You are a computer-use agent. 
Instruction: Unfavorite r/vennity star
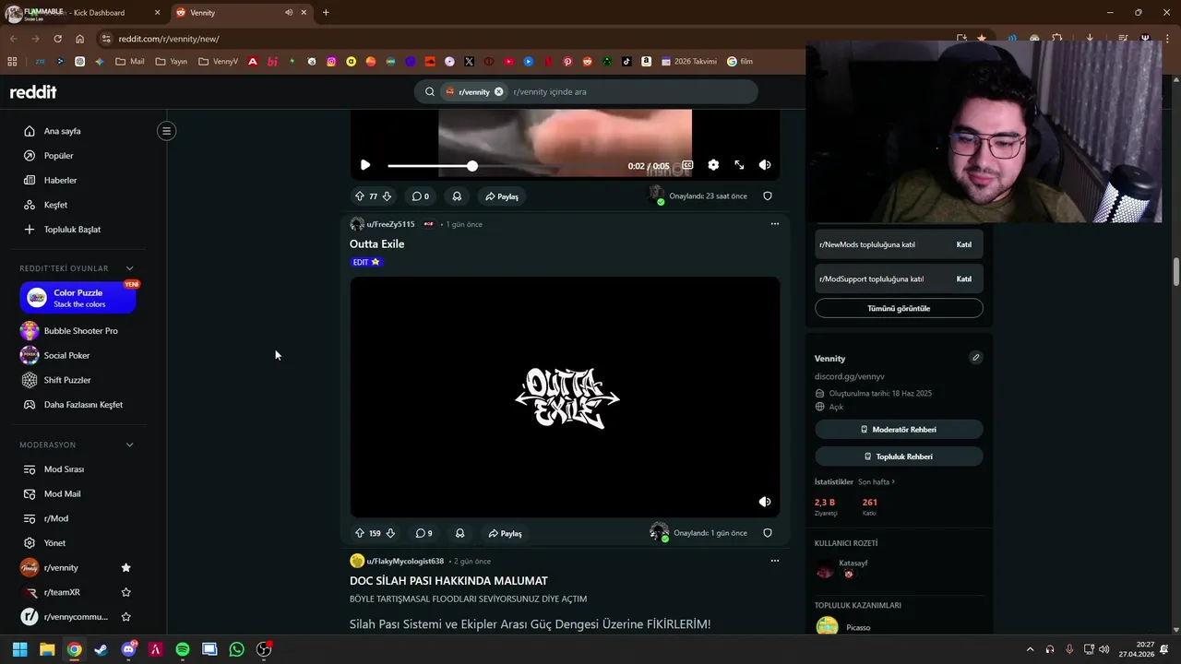click(126, 567)
